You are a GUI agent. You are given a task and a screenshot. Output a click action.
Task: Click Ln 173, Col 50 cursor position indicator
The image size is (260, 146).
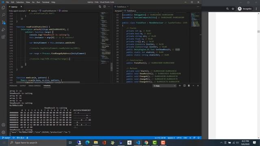click(160, 138)
